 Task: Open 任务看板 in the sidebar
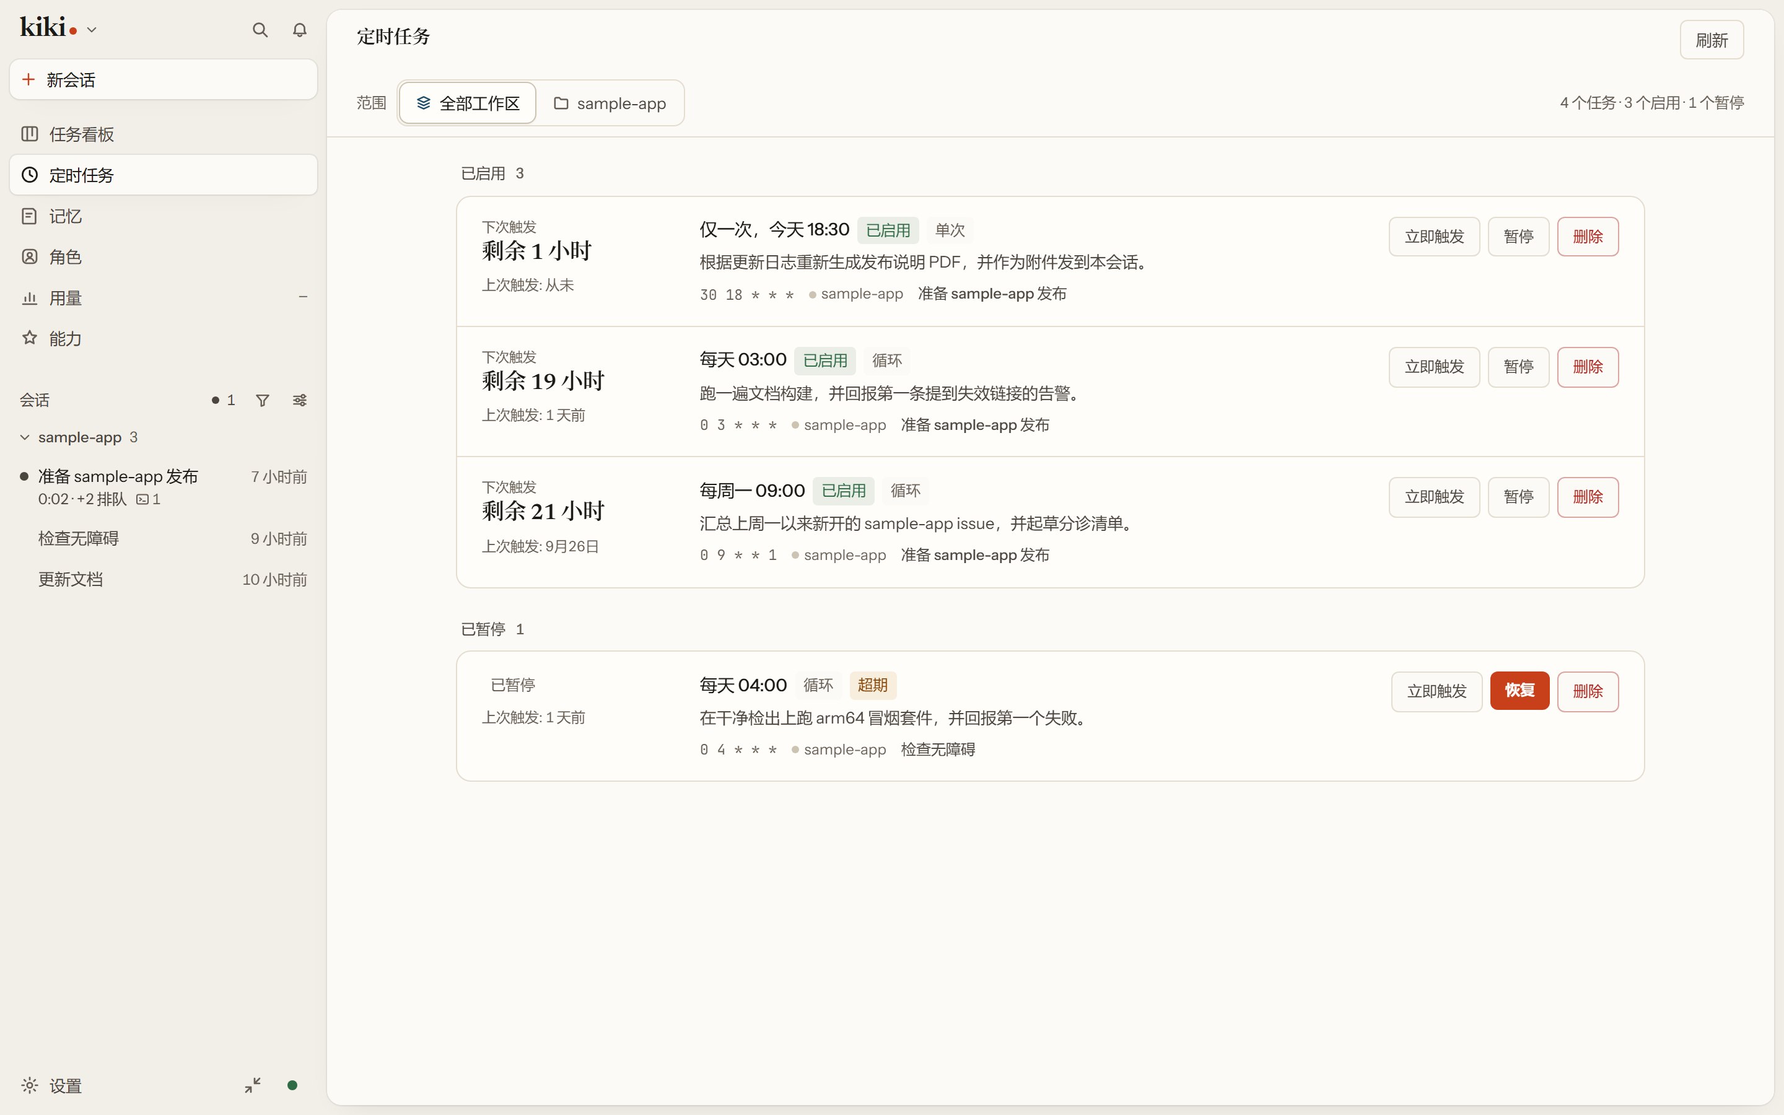click(163, 134)
